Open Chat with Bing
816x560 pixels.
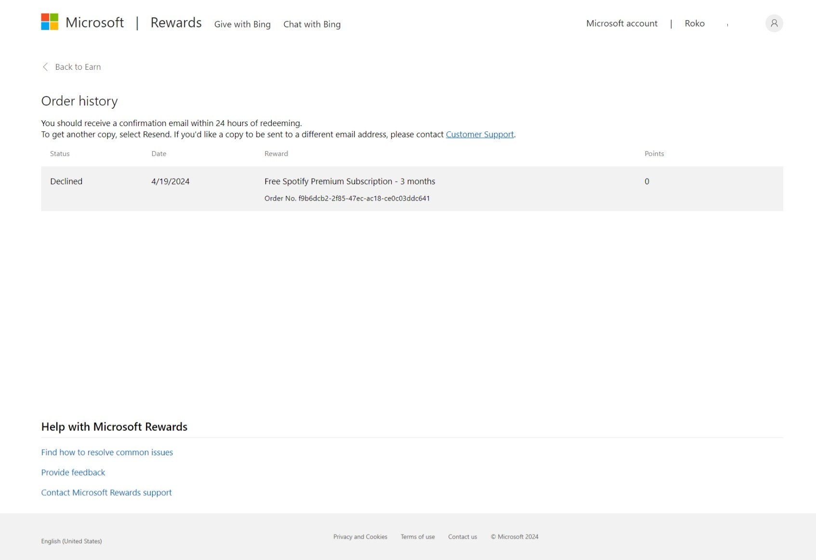coord(312,24)
